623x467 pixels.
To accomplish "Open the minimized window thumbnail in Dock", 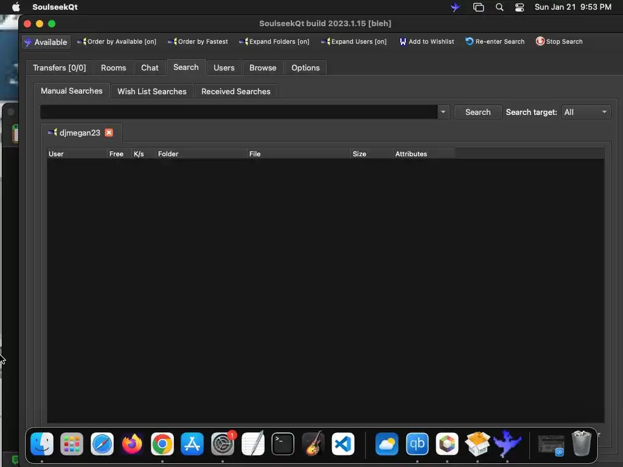I will tap(551, 445).
